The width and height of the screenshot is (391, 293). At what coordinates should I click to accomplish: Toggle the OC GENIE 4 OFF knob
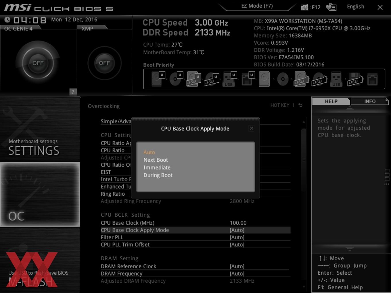(x=38, y=63)
